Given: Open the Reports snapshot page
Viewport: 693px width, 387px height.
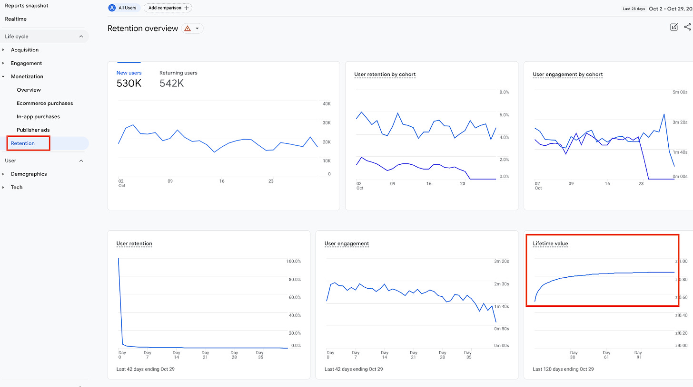Looking at the screenshot, I should pos(27,6).
